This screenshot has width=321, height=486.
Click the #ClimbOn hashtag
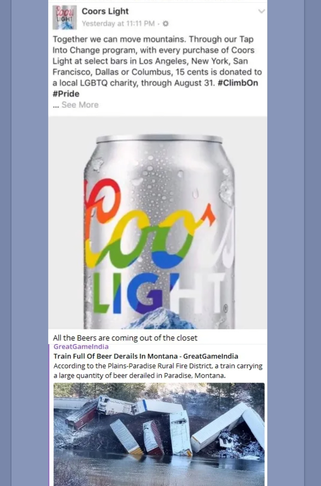[238, 83]
